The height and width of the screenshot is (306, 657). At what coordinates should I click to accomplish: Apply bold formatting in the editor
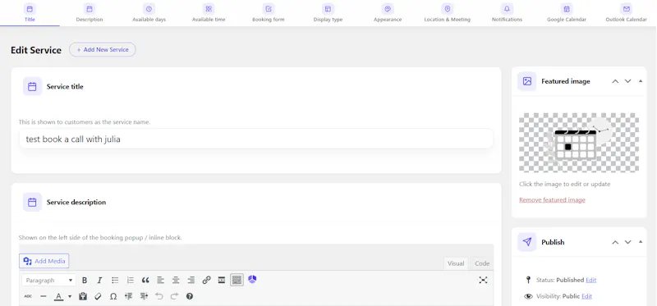pos(85,280)
